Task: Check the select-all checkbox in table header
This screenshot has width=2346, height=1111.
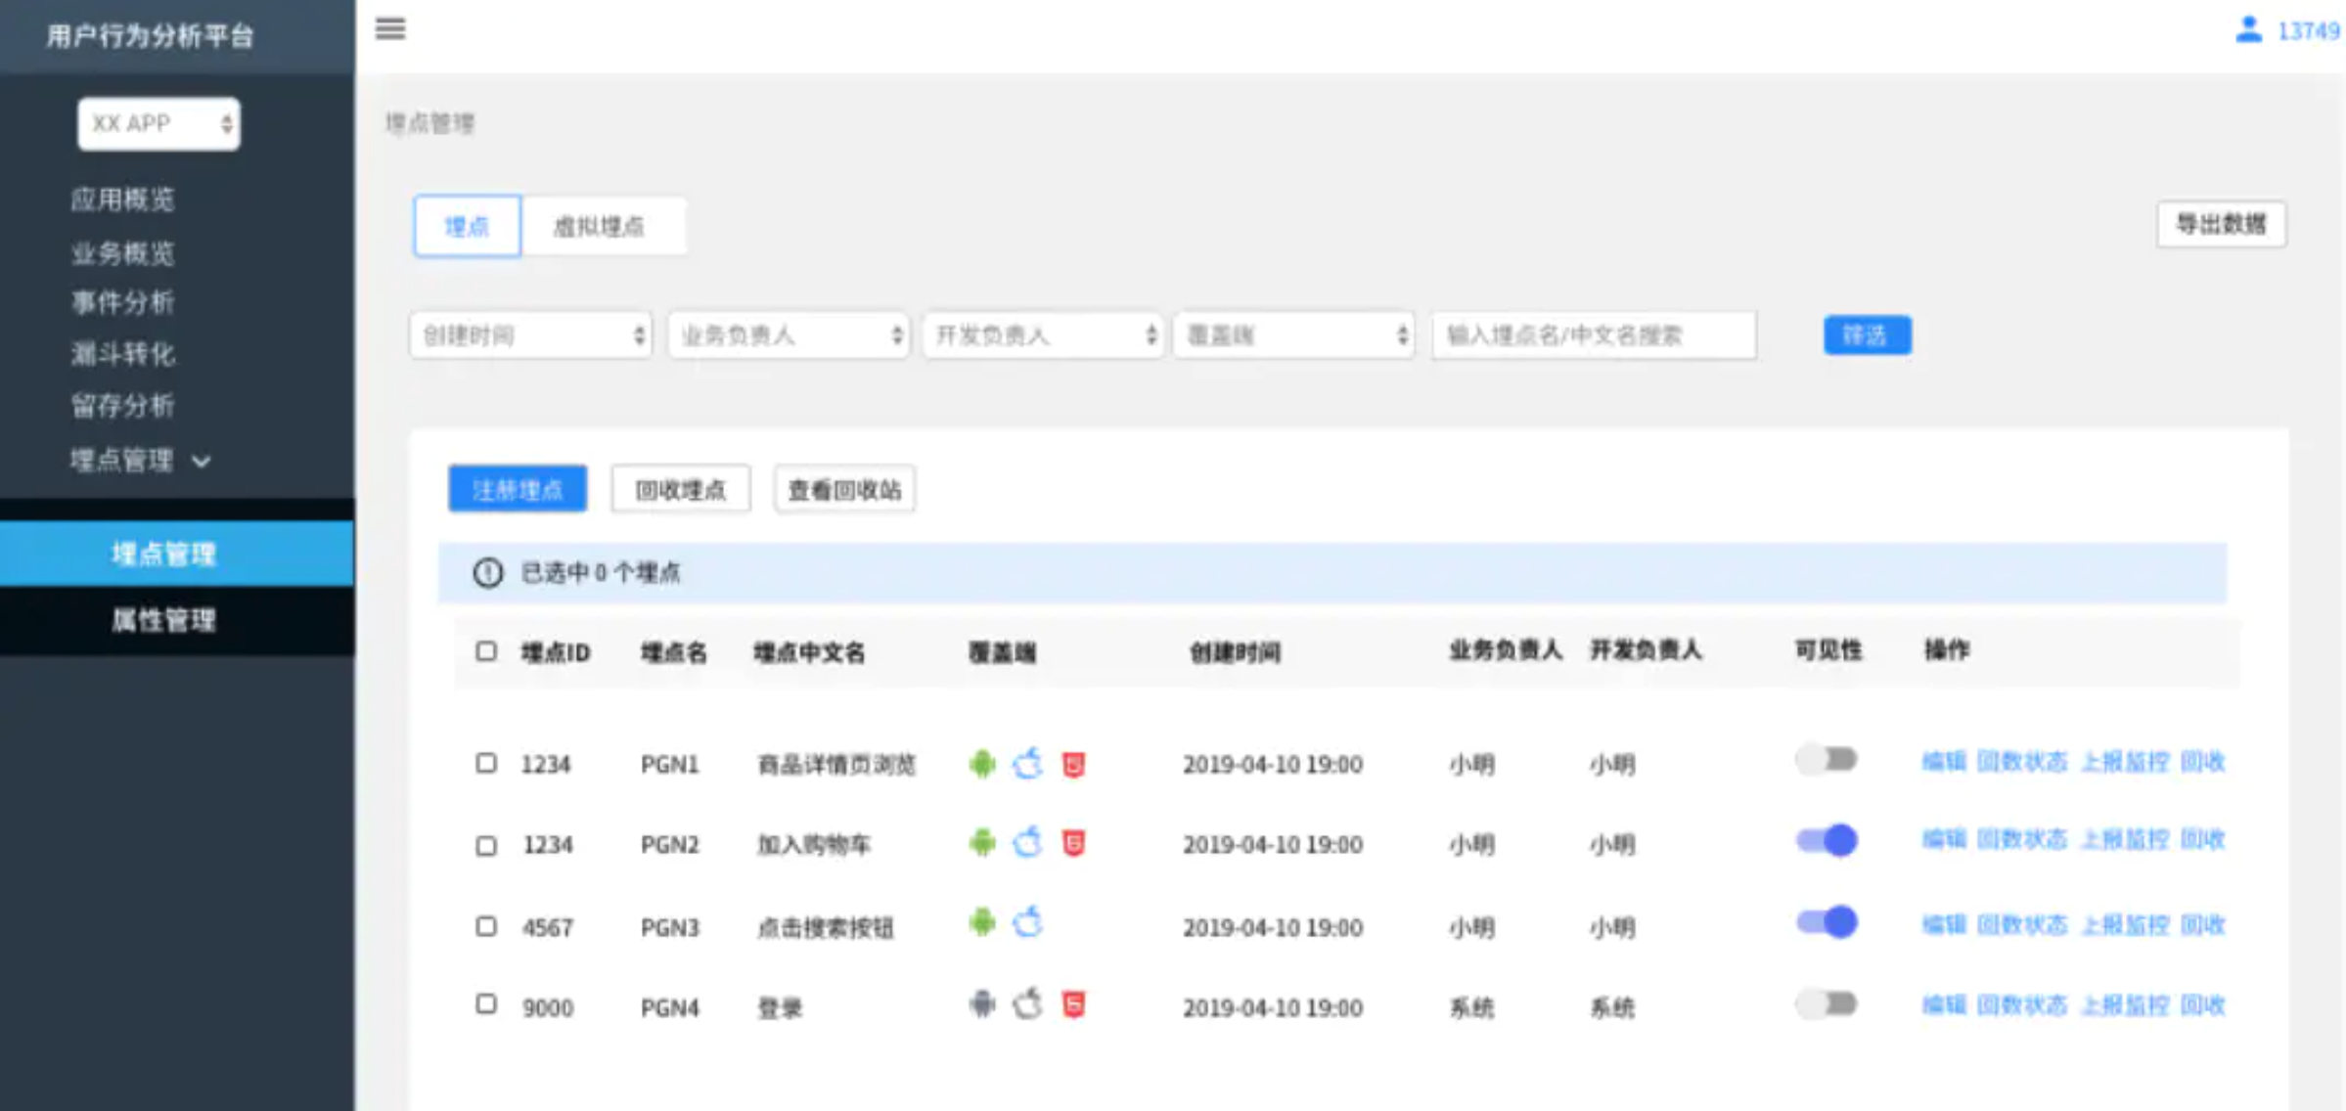Action: [486, 651]
